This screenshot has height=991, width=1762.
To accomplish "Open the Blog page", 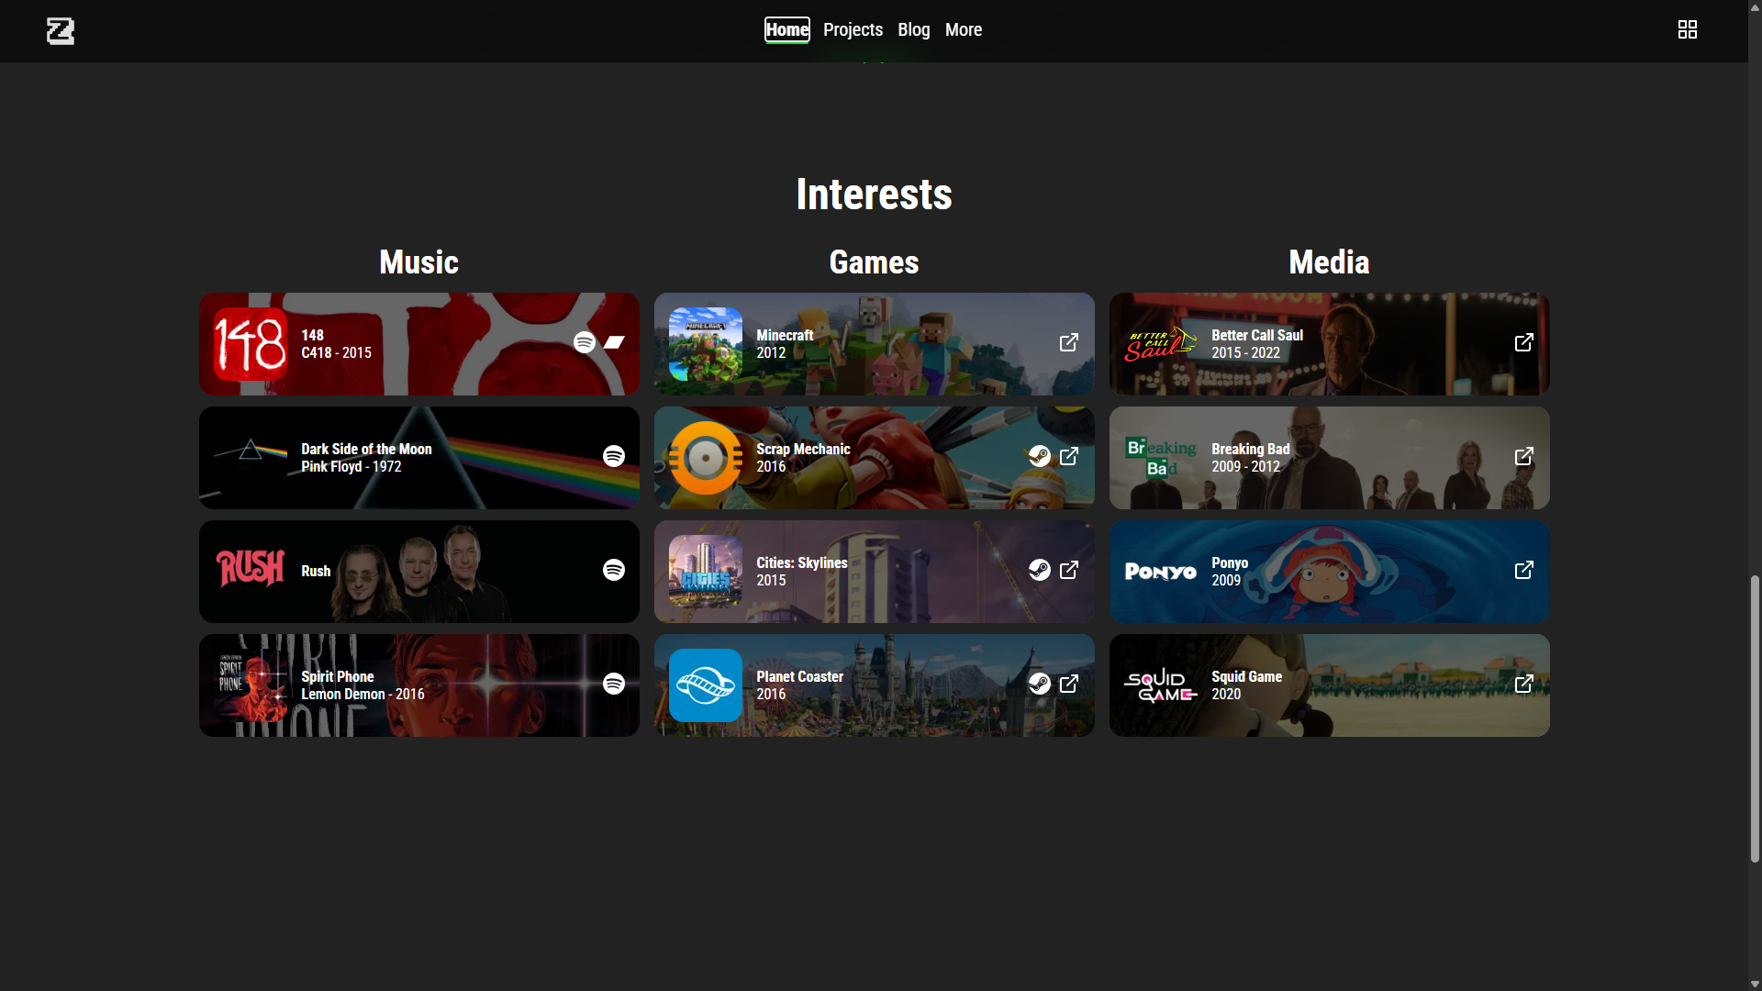I will point(913,30).
